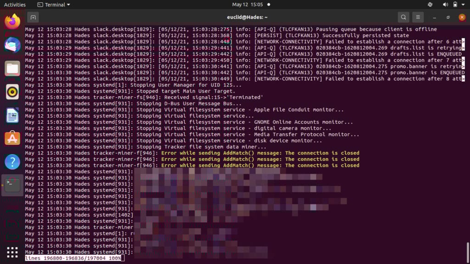Click 'Stopping User Manager for UID 125...' line
The height and width of the screenshot is (264, 470).
coord(186,85)
